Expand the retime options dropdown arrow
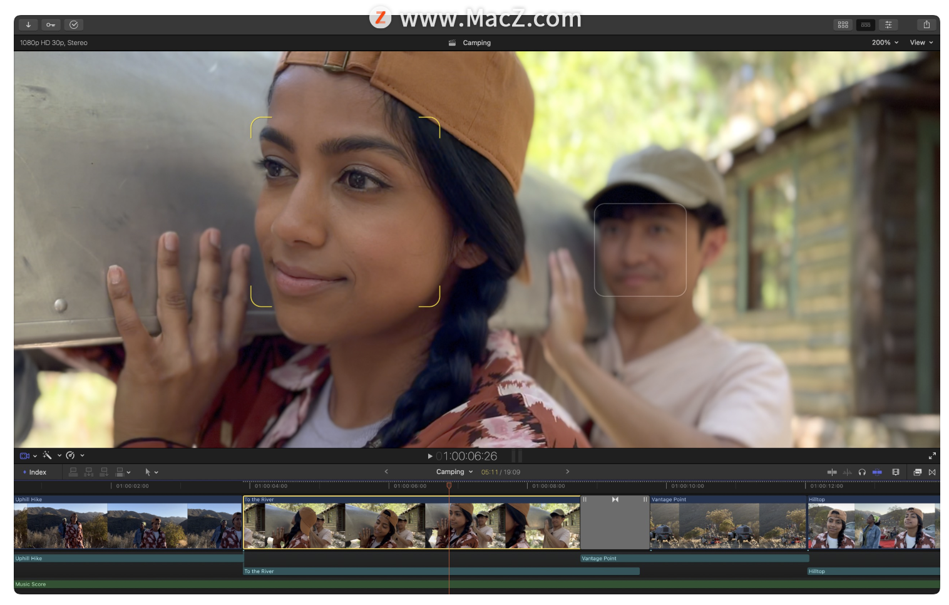Viewport: 949px width, 605px height. [82, 456]
